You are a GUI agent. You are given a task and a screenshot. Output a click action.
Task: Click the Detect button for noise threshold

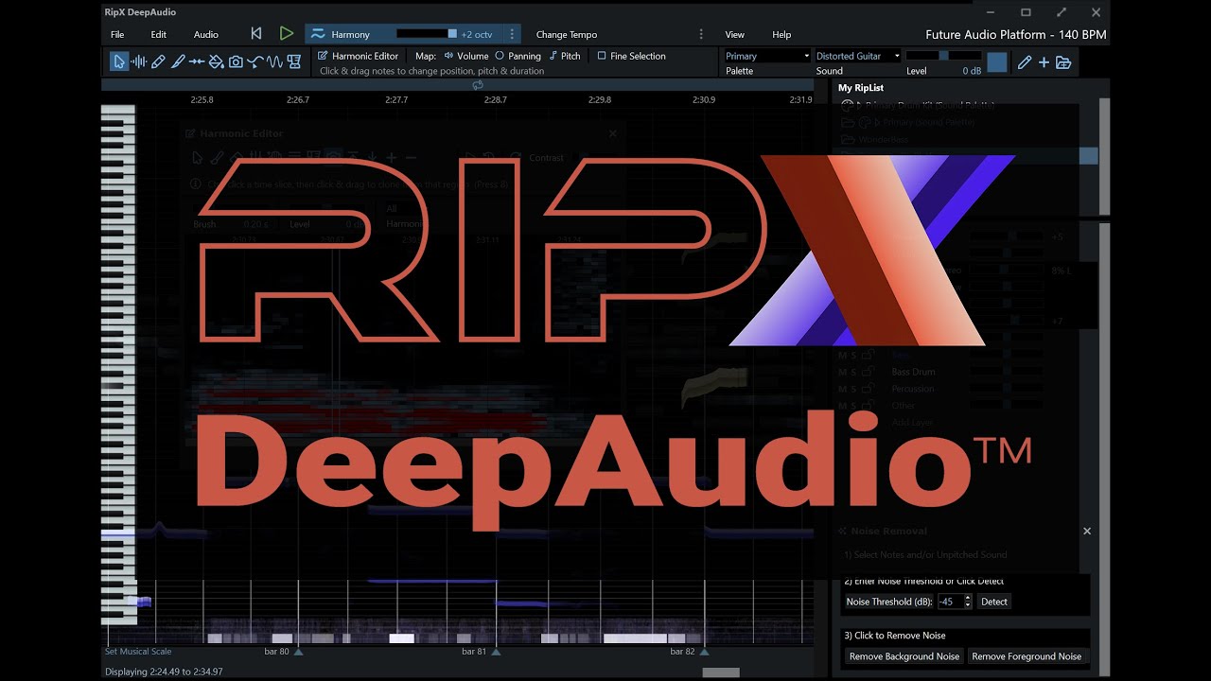[993, 602]
